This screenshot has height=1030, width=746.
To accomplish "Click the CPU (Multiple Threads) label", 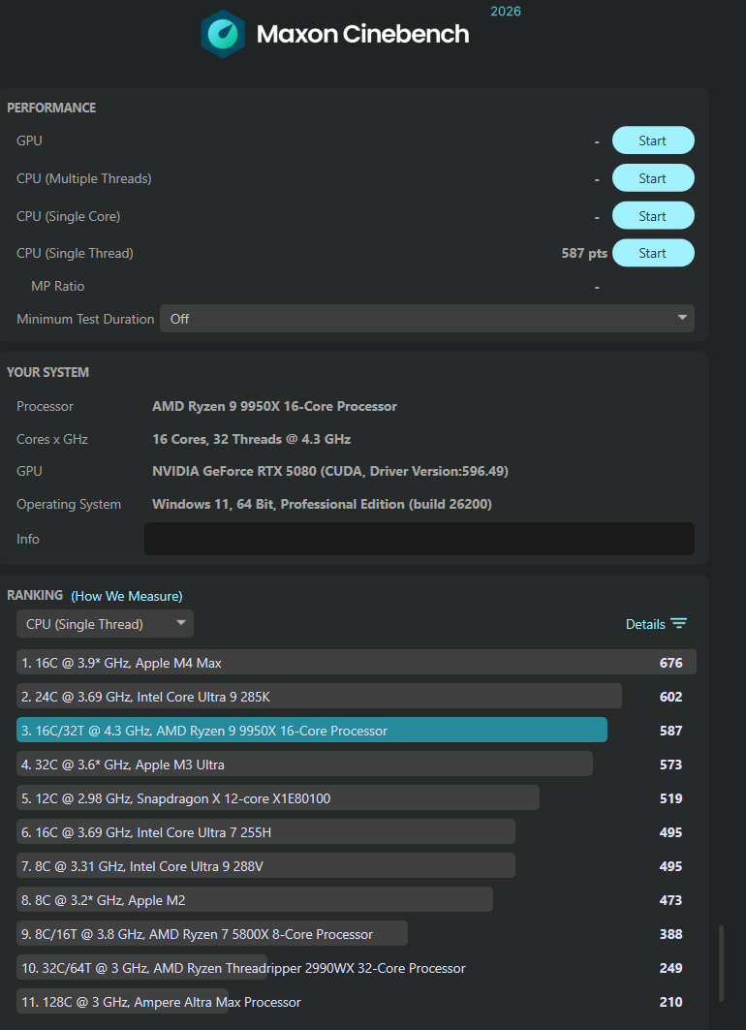I will (84, 178).
